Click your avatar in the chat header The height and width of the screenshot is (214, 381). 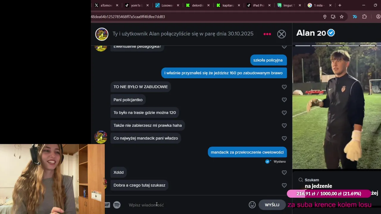(x=102, y=34)
